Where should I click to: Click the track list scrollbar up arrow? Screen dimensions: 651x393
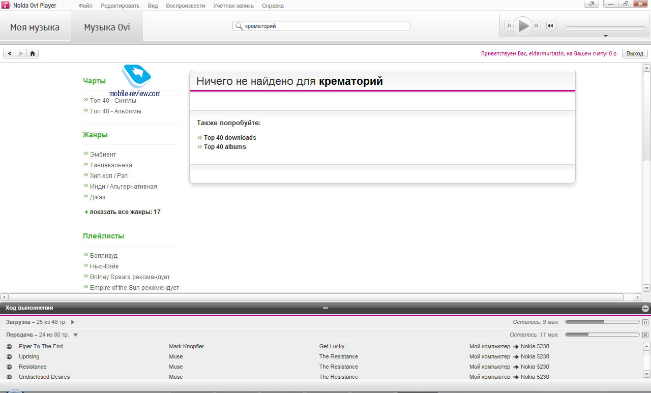646,346
